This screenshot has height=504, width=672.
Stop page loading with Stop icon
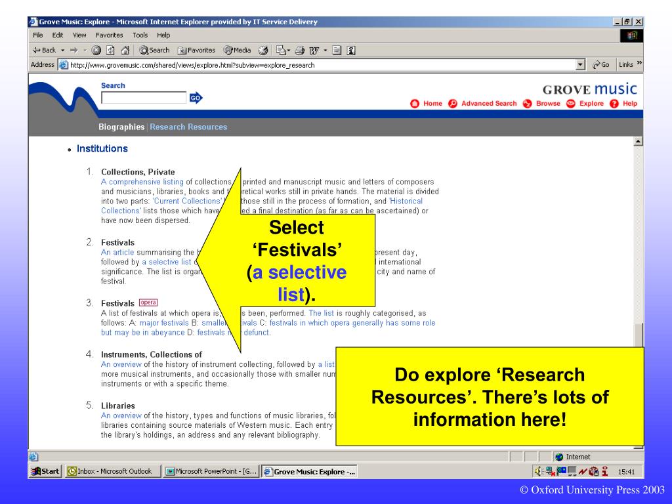[96, 51]
